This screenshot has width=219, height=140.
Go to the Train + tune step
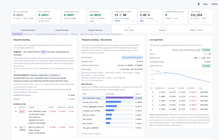pyautogui.click(x=129, y=29)
